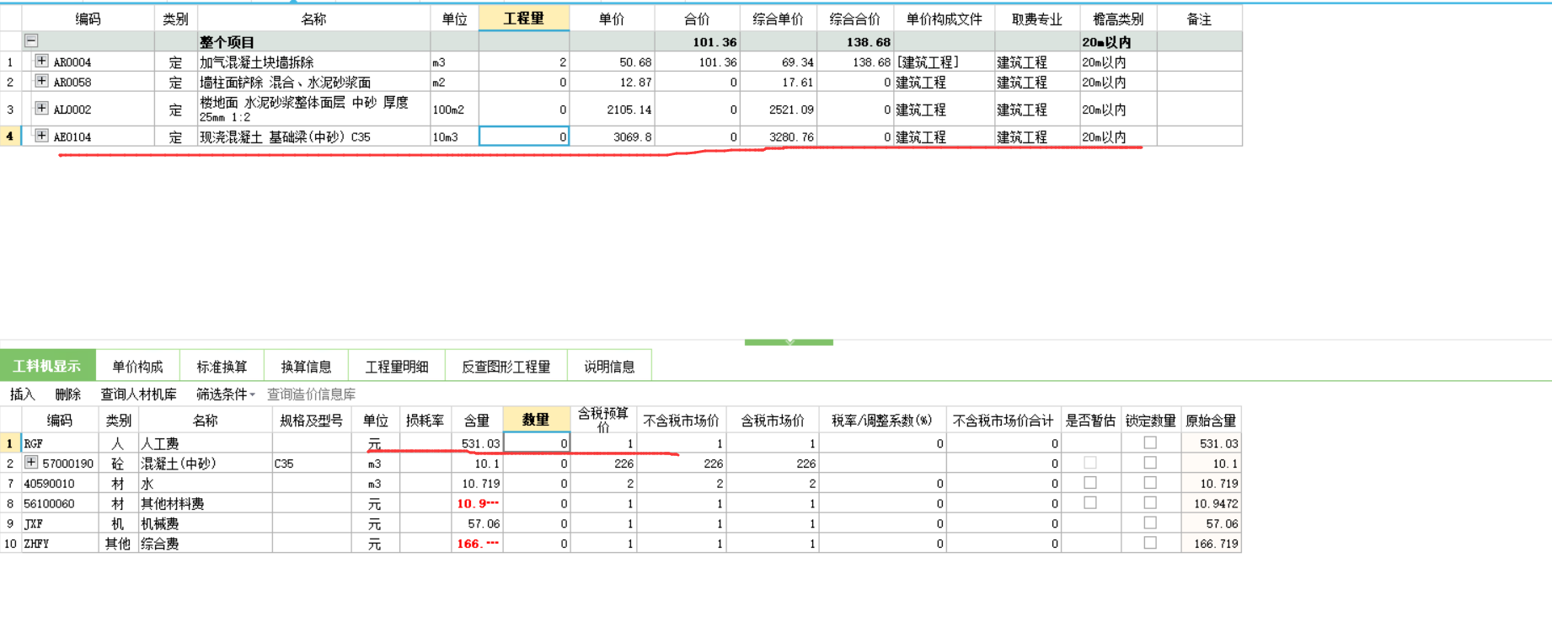Image resolution: width=1552 pixels, height=622 pixels.
Task: Click the 综合单价 column header
Action: pos(778,19)
